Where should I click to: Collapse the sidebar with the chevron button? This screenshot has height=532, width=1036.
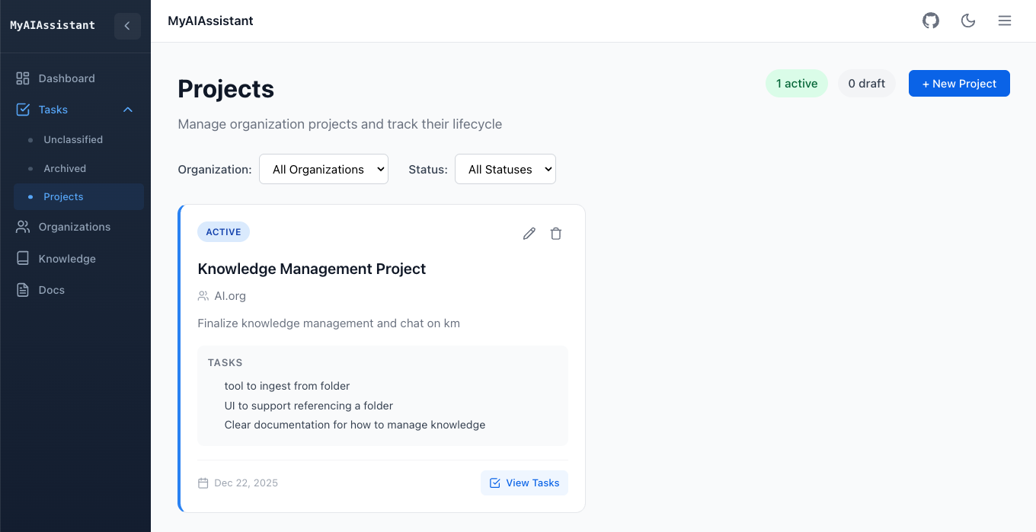[x=127, y=26]
